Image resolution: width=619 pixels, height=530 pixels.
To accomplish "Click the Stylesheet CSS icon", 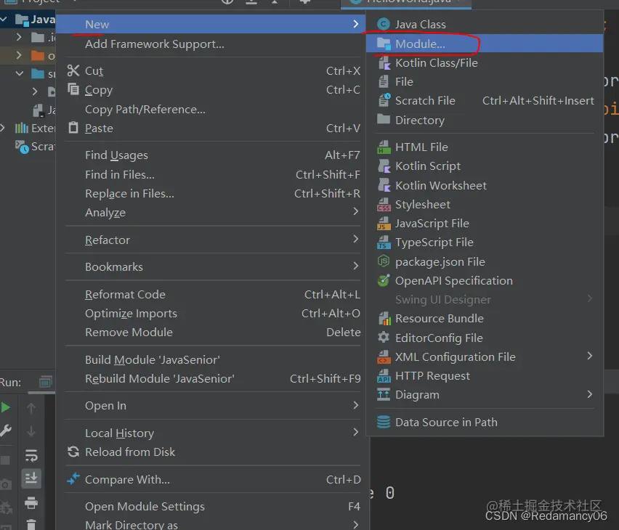I will pos(384,205).
